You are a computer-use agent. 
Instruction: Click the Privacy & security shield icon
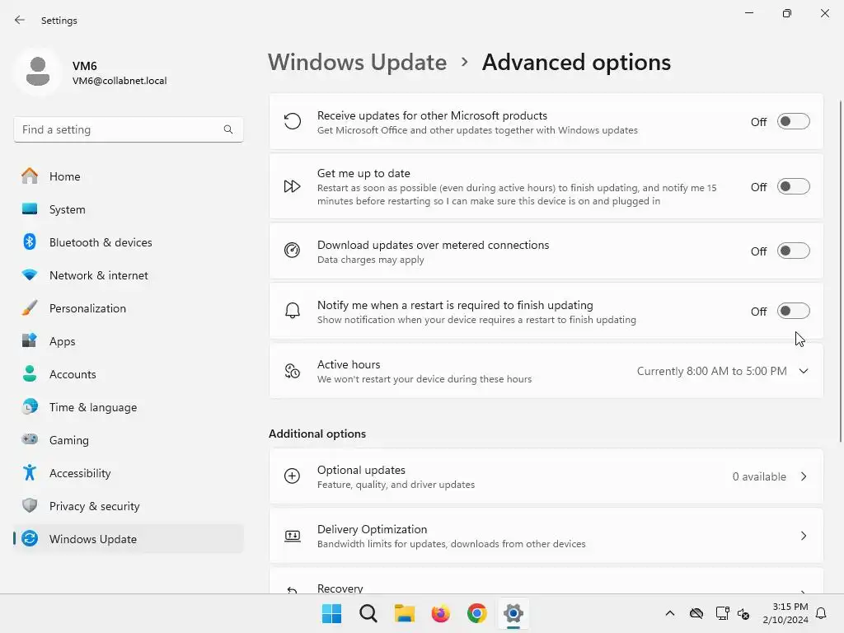coord(30,505)
